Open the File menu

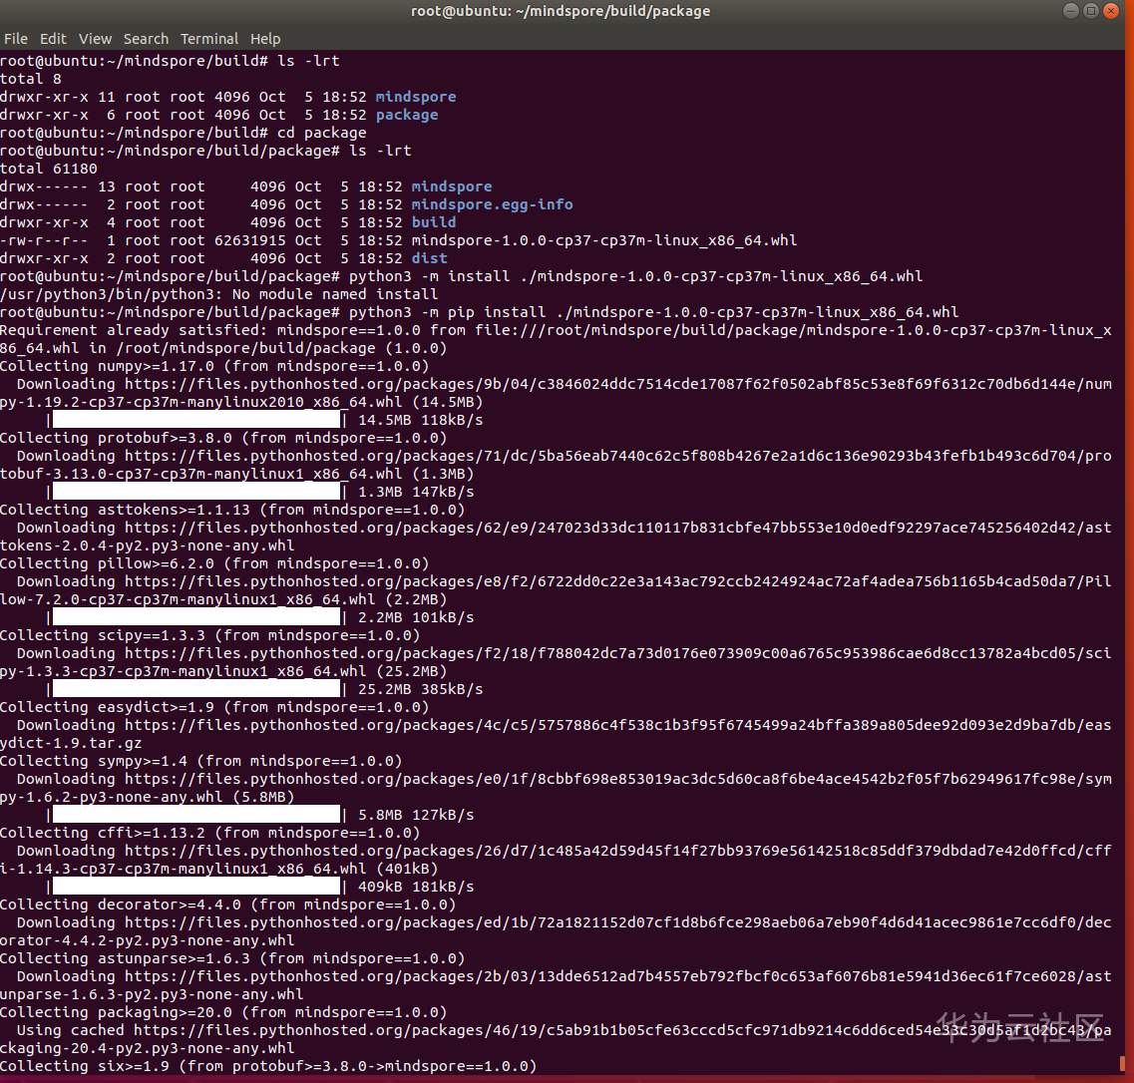click(x=15, y=39)
